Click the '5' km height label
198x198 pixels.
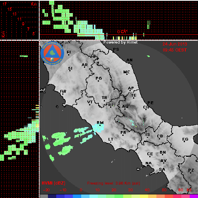[34, 34]
